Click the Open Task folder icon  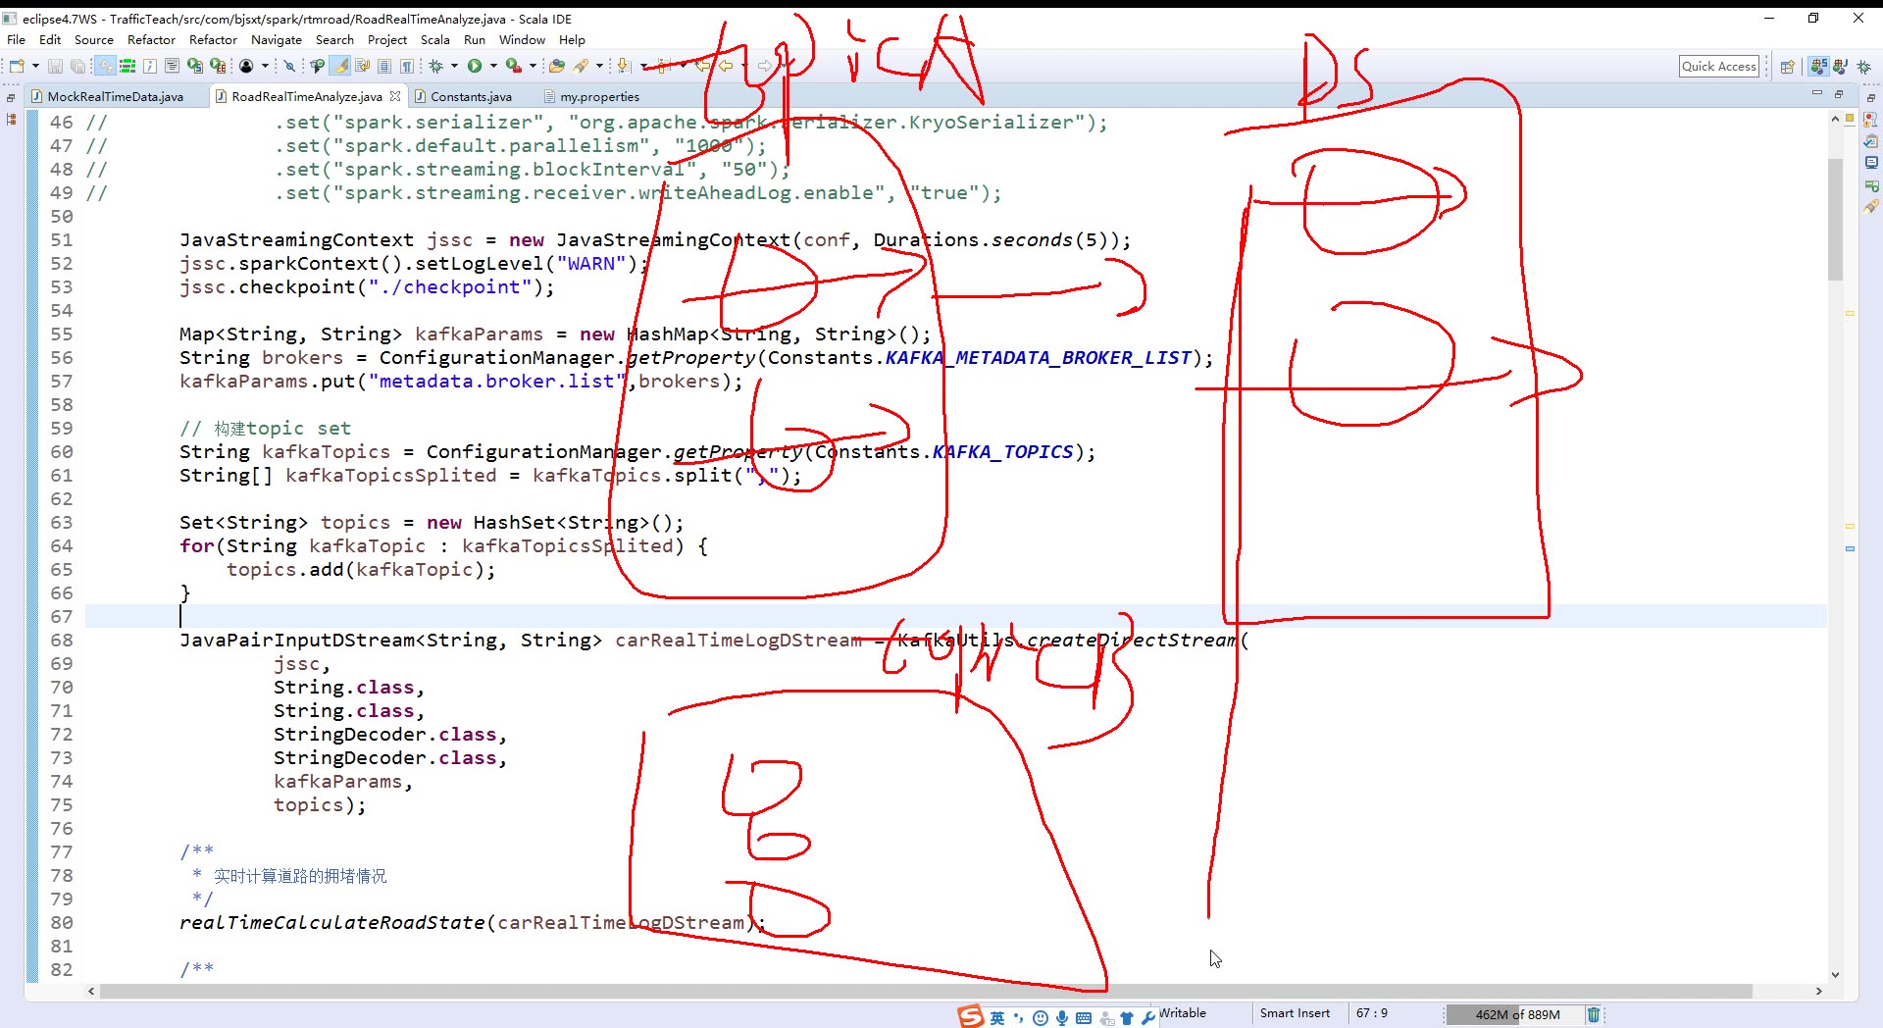tap(556, 66)
